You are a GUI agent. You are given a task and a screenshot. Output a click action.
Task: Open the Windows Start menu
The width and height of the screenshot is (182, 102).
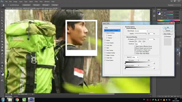tap(3, 100)
